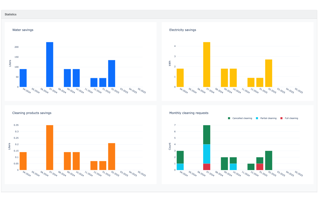Click the green Cancelled cleaning segment for 10.2024

click(233, 160)
